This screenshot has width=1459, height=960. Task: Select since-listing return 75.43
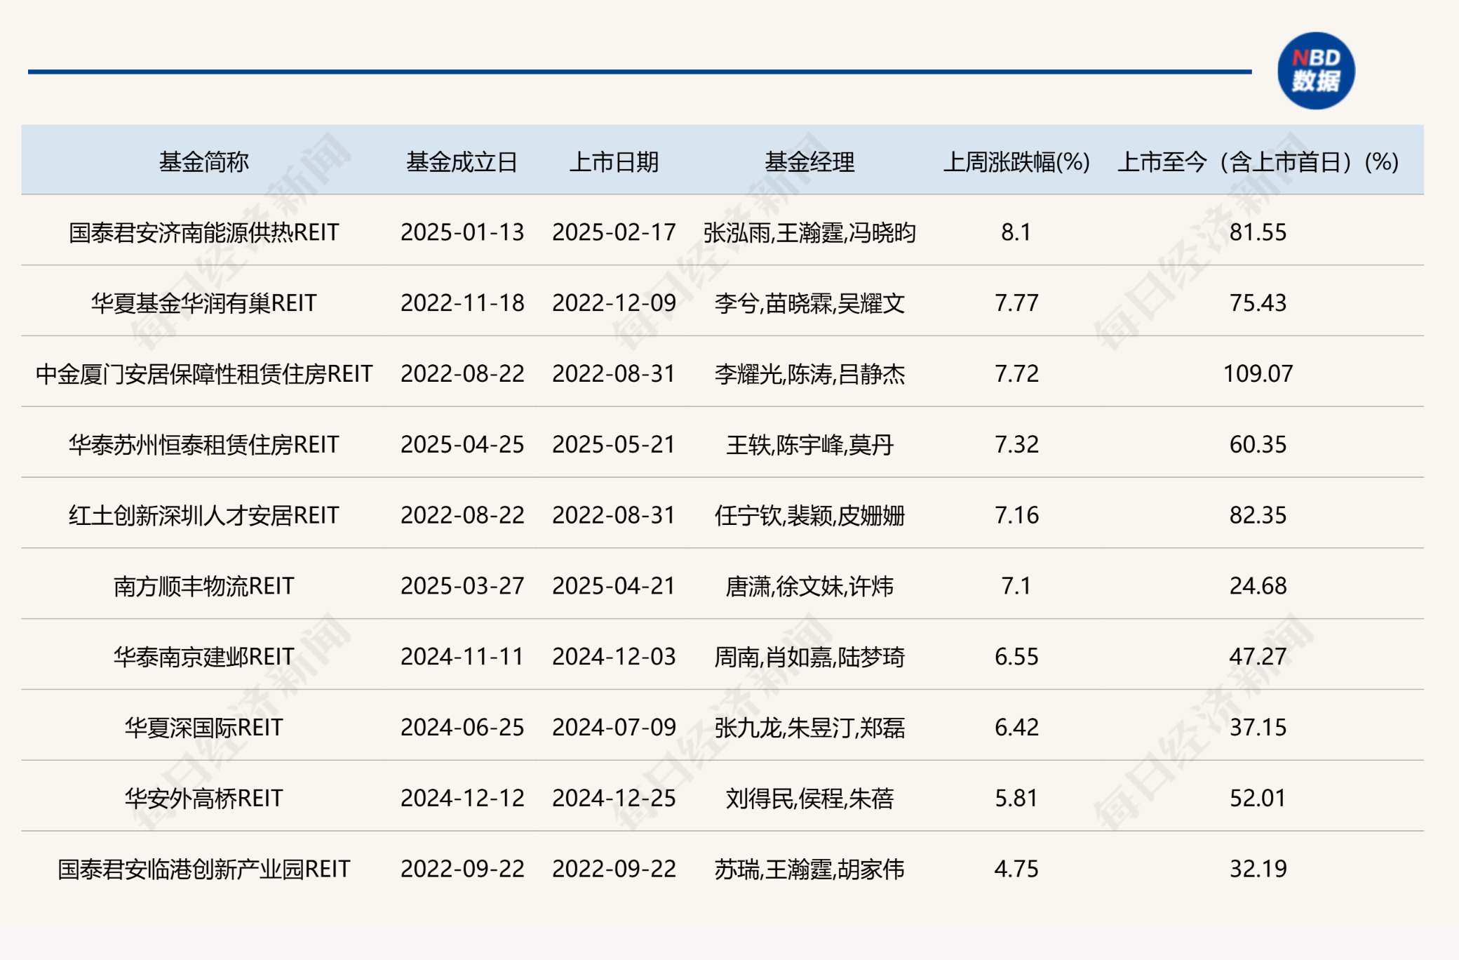[1258, 303]
